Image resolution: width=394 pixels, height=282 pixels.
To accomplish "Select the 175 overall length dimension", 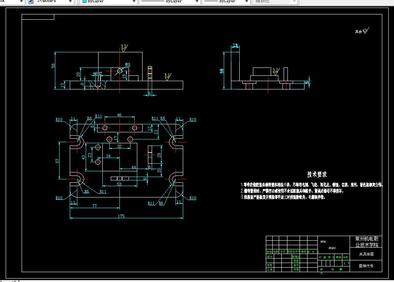I will point(121,216).
